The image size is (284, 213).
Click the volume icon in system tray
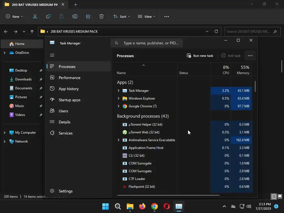(x=249, y=206)
